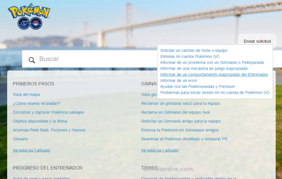Open Reanimar al Pokémon debilitado article
282x179 pixels.
coord(184,139)
